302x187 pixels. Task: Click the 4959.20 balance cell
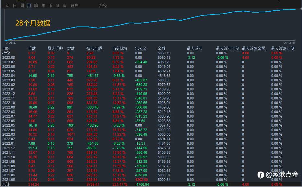point(164,62)
